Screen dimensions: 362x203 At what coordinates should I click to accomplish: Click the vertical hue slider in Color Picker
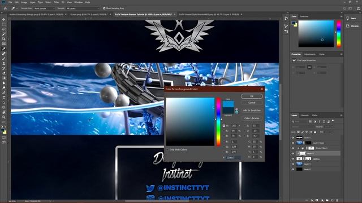tap(218, 122)
